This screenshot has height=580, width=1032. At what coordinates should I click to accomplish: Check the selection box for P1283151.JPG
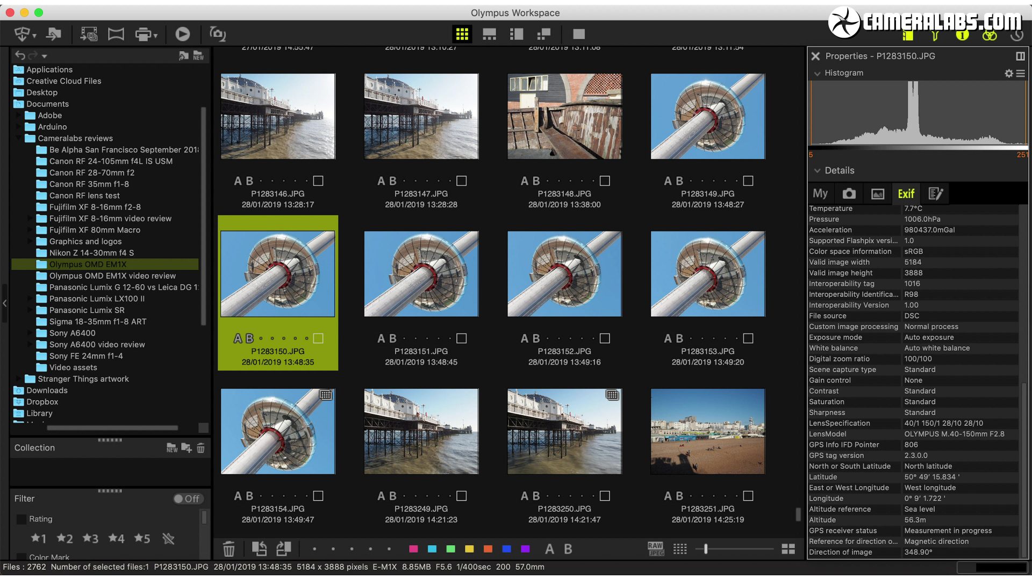click(x=461, y=338)
